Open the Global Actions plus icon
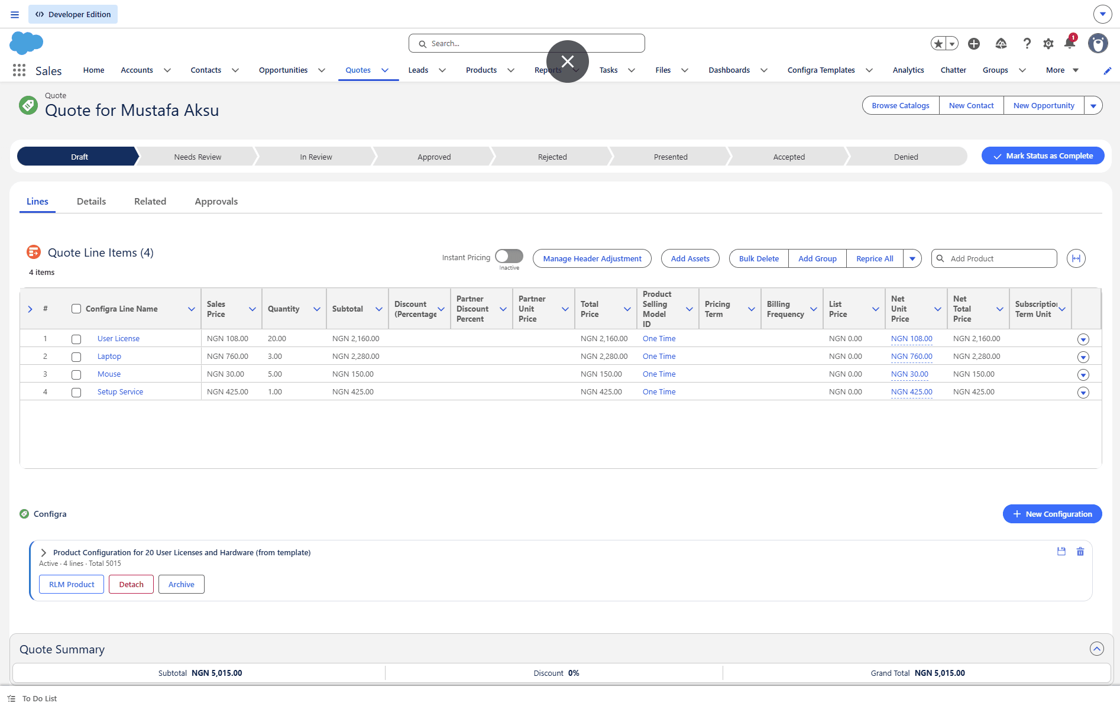The image size is (1120, 706). click(974, 44)
